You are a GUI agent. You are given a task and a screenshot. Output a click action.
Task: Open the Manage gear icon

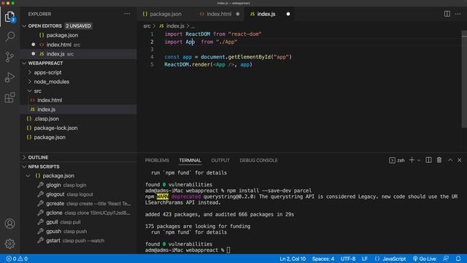tap(9, 243)
